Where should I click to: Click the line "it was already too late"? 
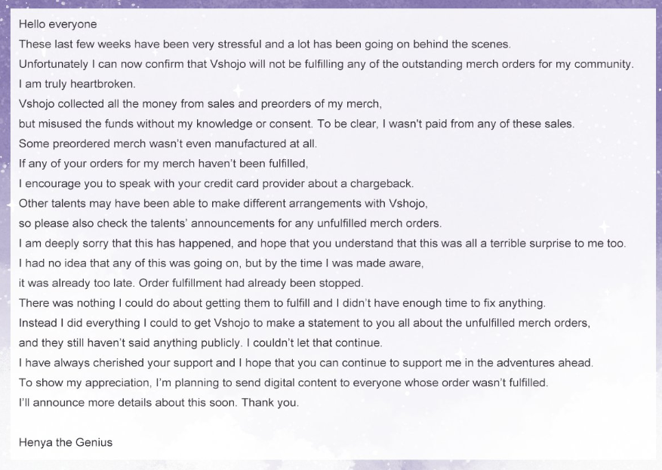191,284
